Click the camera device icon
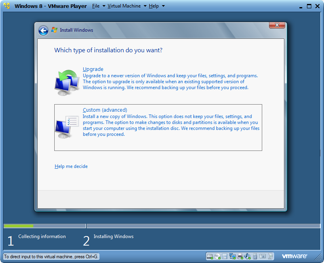This screenshot has height=263, width=324. click(x=263, y=256)
